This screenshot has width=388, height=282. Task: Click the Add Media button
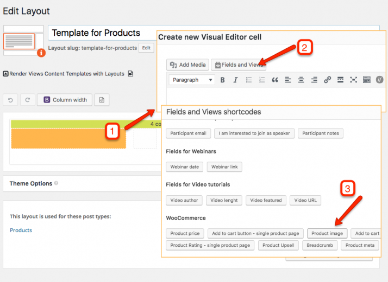(x=187, y=65)
